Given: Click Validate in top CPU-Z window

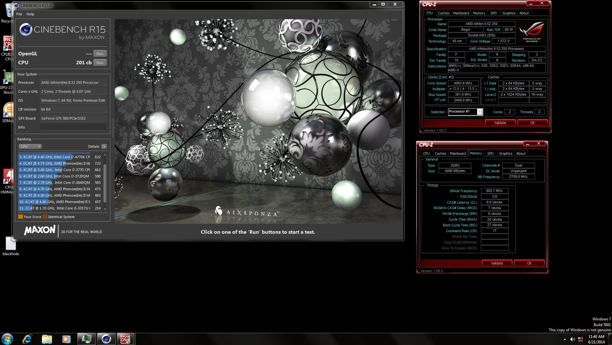Looking at the screenshot, I should pos(500,123).
